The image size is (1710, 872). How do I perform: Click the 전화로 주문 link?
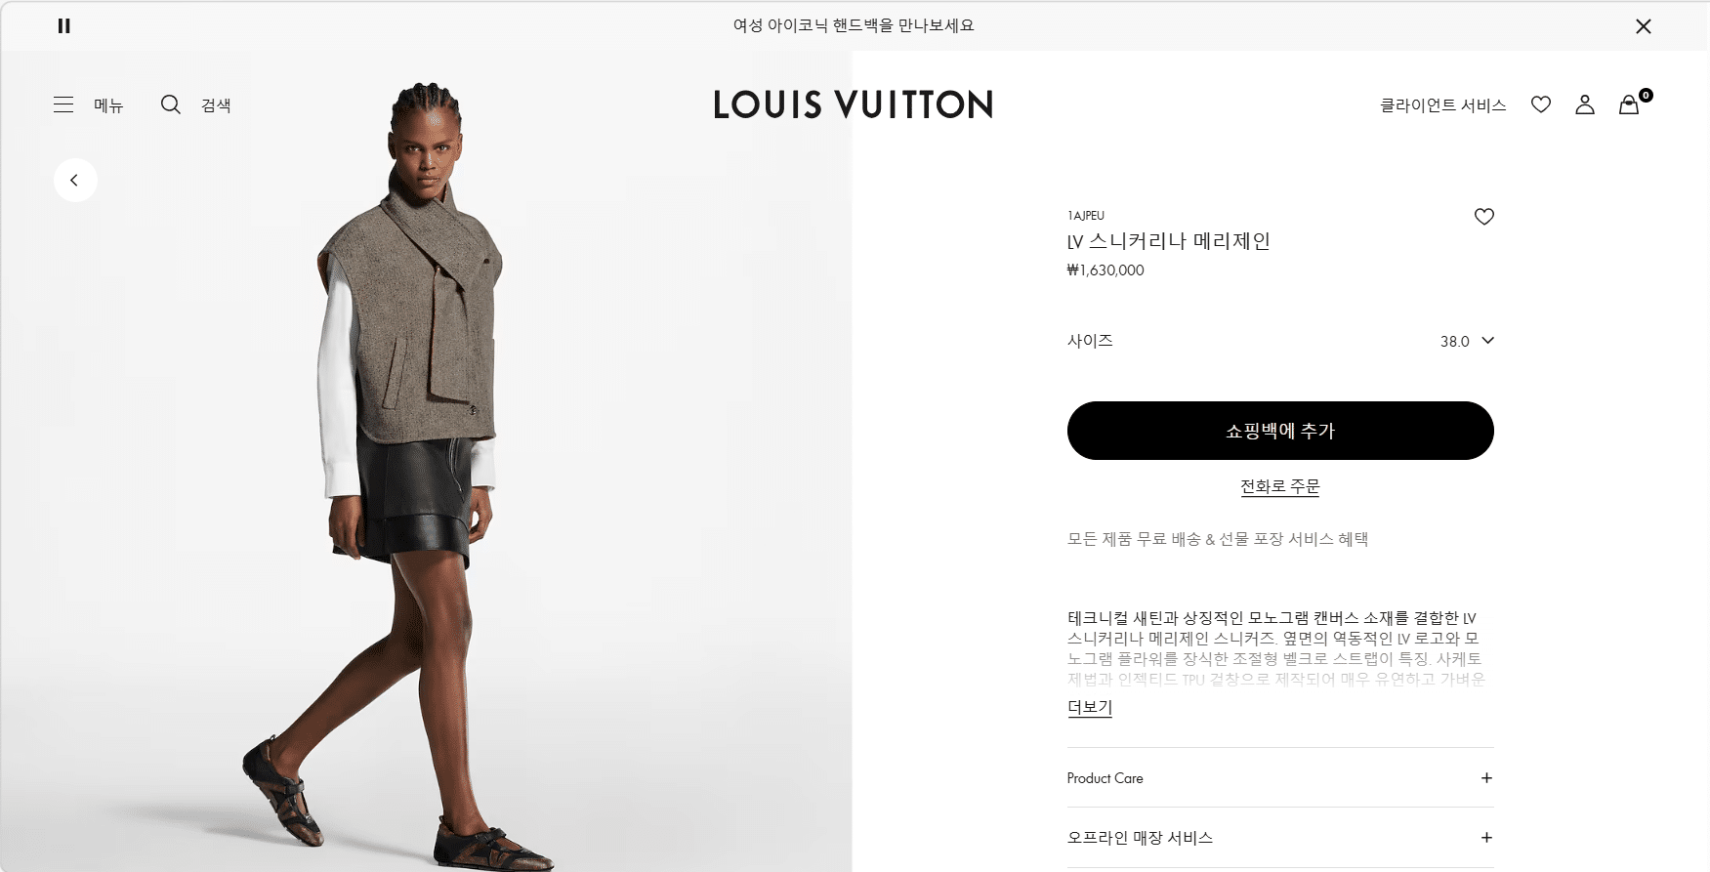(1280, 486)
